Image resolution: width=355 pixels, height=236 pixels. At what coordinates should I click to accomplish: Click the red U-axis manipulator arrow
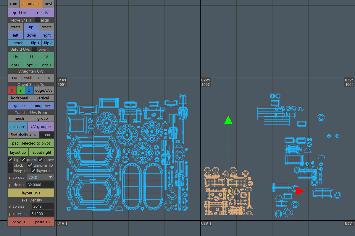point(299,191)
